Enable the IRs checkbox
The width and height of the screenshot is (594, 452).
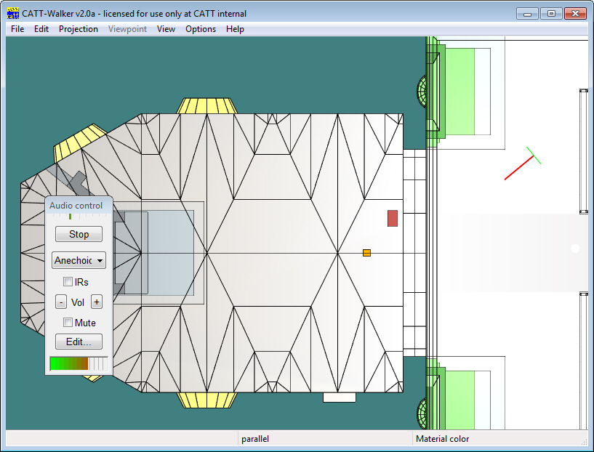tap(68, 282)
